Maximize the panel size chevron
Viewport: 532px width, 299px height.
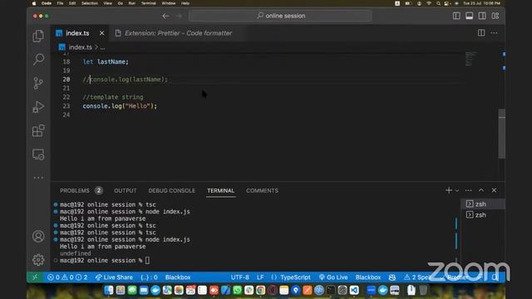point(481,190)
